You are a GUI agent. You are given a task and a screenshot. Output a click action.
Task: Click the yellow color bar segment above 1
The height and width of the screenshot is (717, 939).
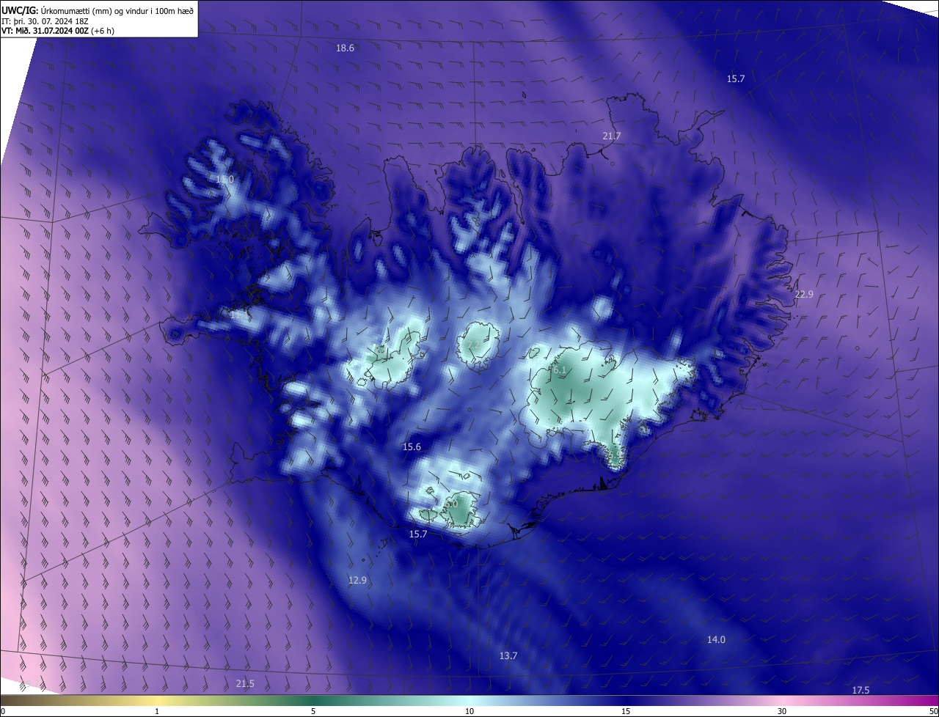pyautogui.click(x=158, y=701)
